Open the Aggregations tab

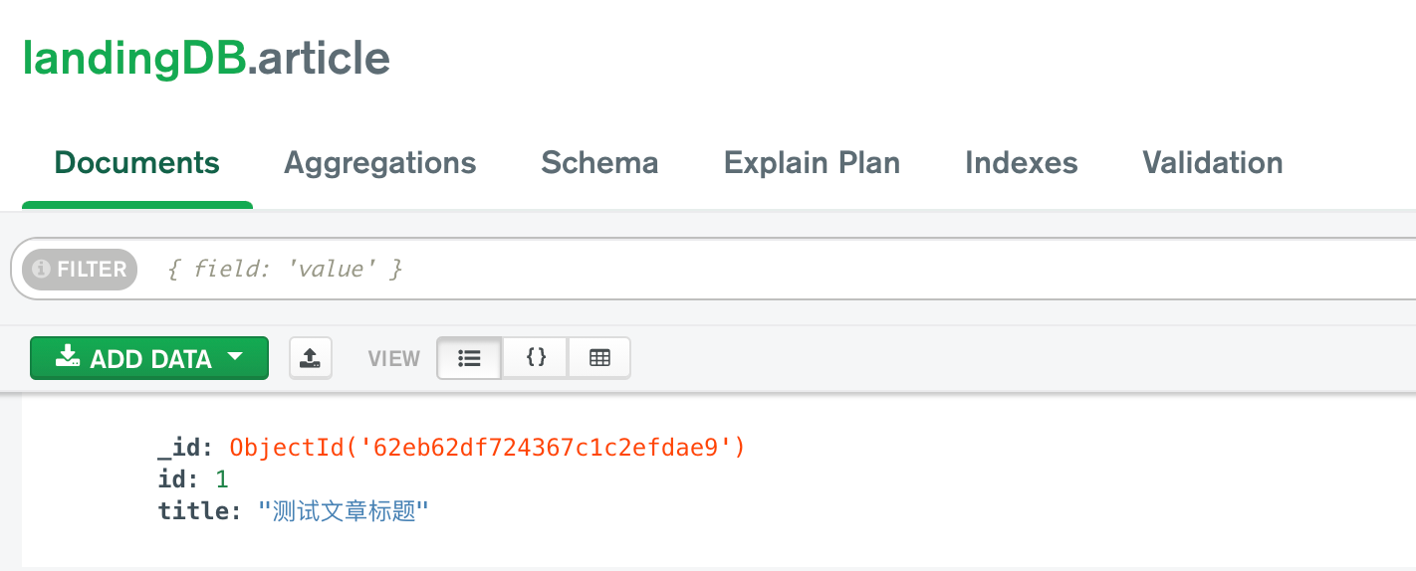(380, 163)
